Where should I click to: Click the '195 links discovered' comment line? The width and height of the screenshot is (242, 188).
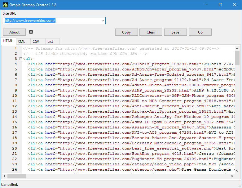pos(85,54)
